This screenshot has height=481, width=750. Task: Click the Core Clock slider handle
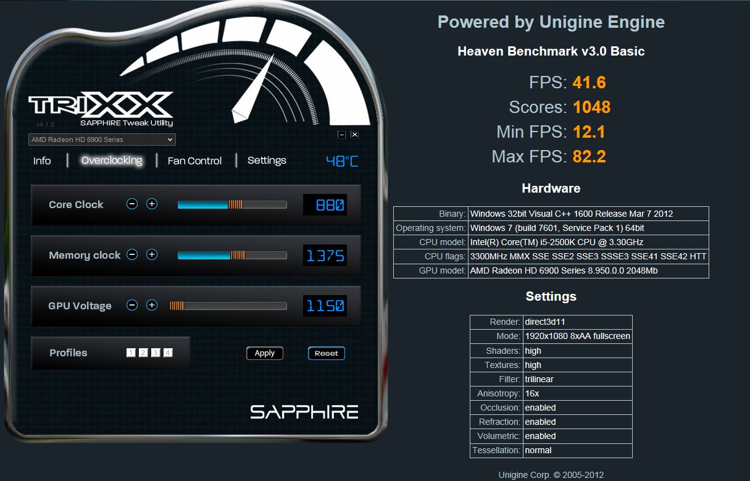coord(235,204)
